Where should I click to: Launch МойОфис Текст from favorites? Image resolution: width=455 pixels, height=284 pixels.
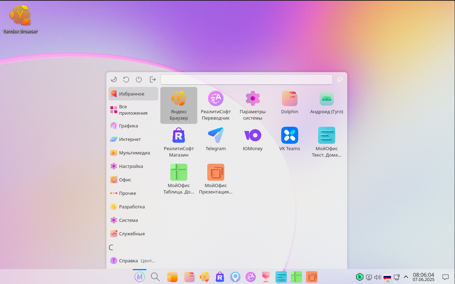pos(327,142)
